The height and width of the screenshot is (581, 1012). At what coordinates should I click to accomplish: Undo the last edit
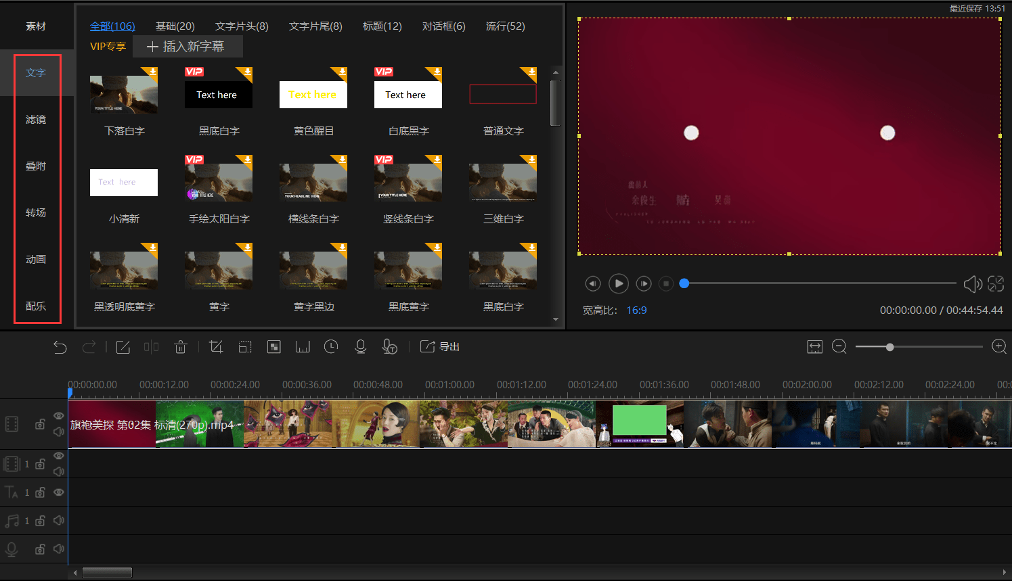(60, 347)
